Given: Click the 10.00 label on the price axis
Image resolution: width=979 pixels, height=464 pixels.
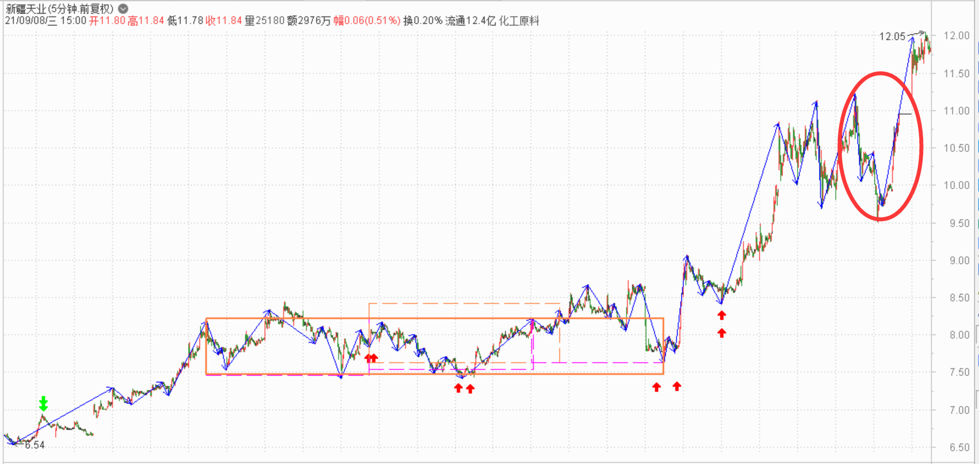Looking at the screenshot, I should (x=956, y=185).
